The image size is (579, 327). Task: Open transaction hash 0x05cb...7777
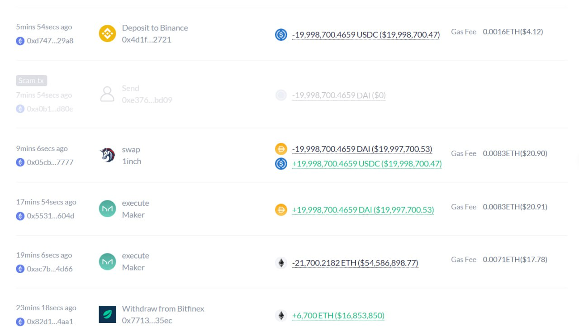50,162
